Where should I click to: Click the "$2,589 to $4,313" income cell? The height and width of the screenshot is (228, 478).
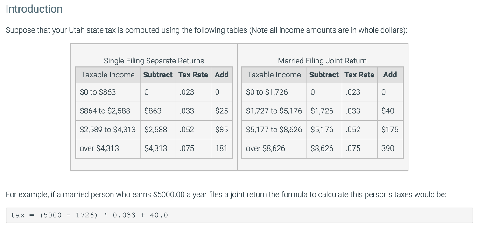click(x=108, y=130)
